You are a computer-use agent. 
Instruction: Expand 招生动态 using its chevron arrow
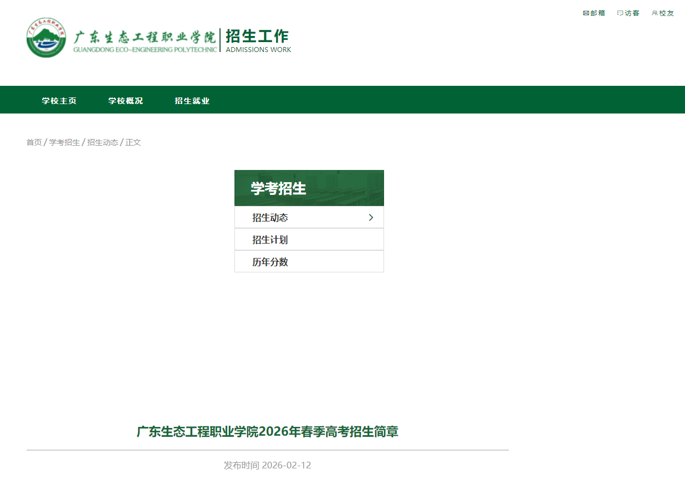pos(370,217)
